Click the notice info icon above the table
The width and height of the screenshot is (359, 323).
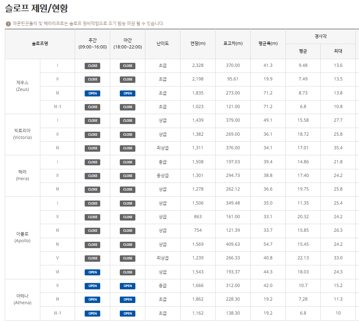tap(8, 24)
